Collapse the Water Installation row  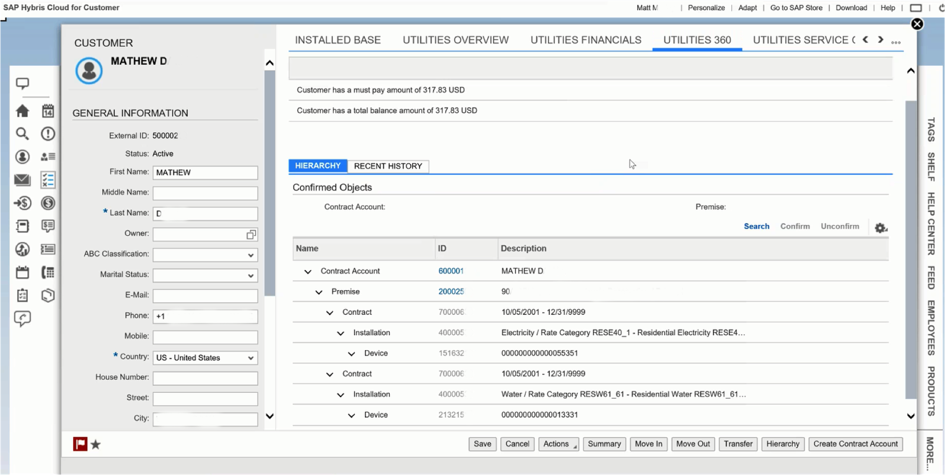click(341, 395)
